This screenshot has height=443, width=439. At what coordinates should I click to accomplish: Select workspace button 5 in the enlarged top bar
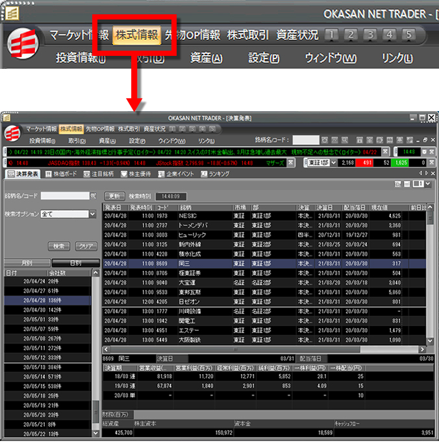(x=408, y=34)
